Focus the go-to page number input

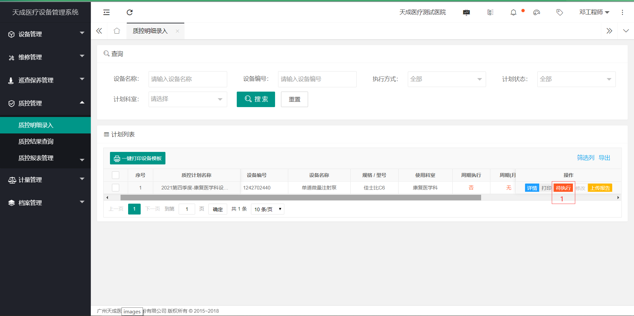pos(187,209)
